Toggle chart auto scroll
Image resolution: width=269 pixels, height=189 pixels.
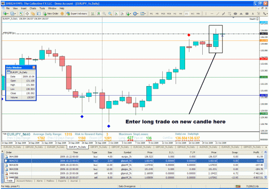pyautogui.click(x=116, y=13)
